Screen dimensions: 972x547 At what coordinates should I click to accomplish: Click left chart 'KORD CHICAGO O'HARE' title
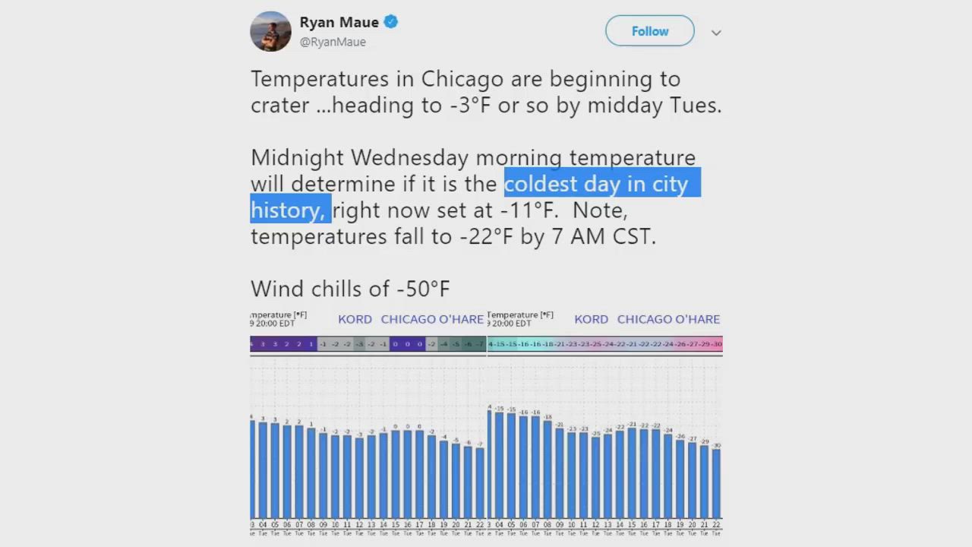pos(410,319)
